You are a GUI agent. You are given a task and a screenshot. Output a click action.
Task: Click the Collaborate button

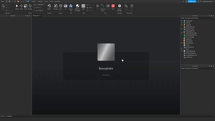tap(192, 1)
